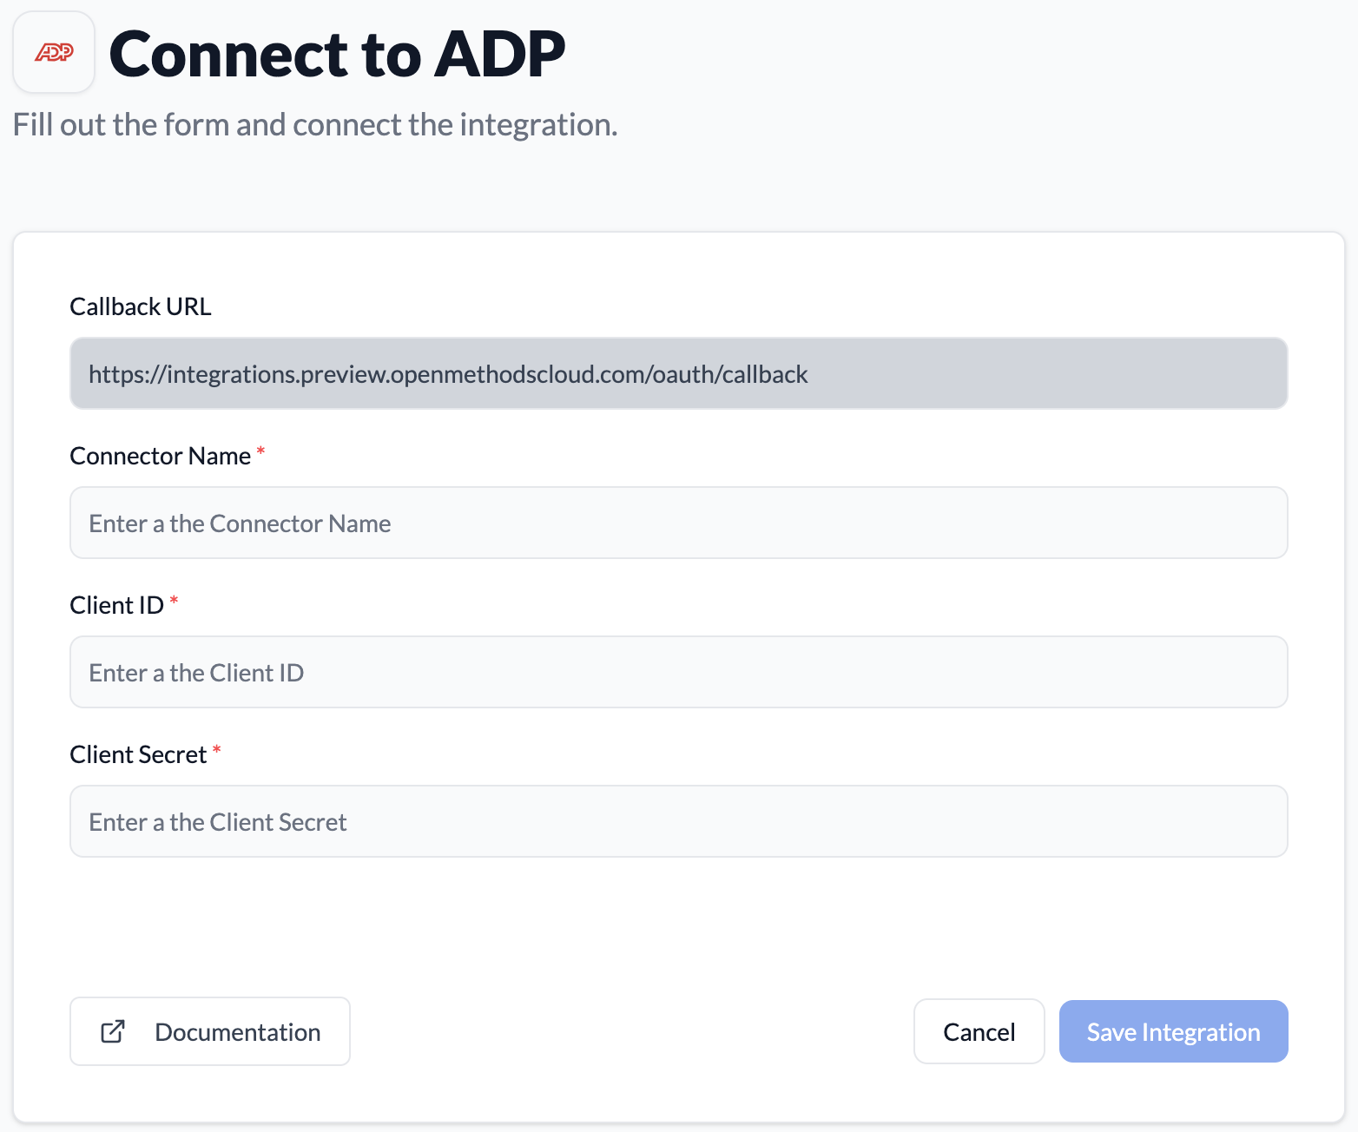Image resolution: width=1358 pixels, height=1132 pixels.
Task: Click into the Client ID input field
Action: (677, 673)
